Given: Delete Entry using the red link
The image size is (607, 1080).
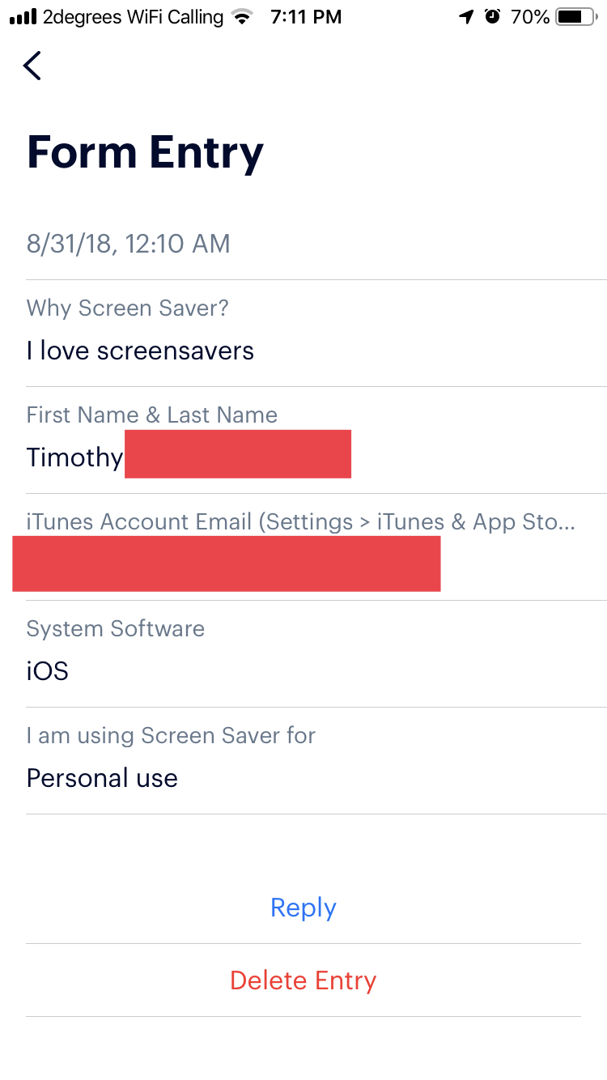Looking at the screenshot, I should (x=303, y=980).
